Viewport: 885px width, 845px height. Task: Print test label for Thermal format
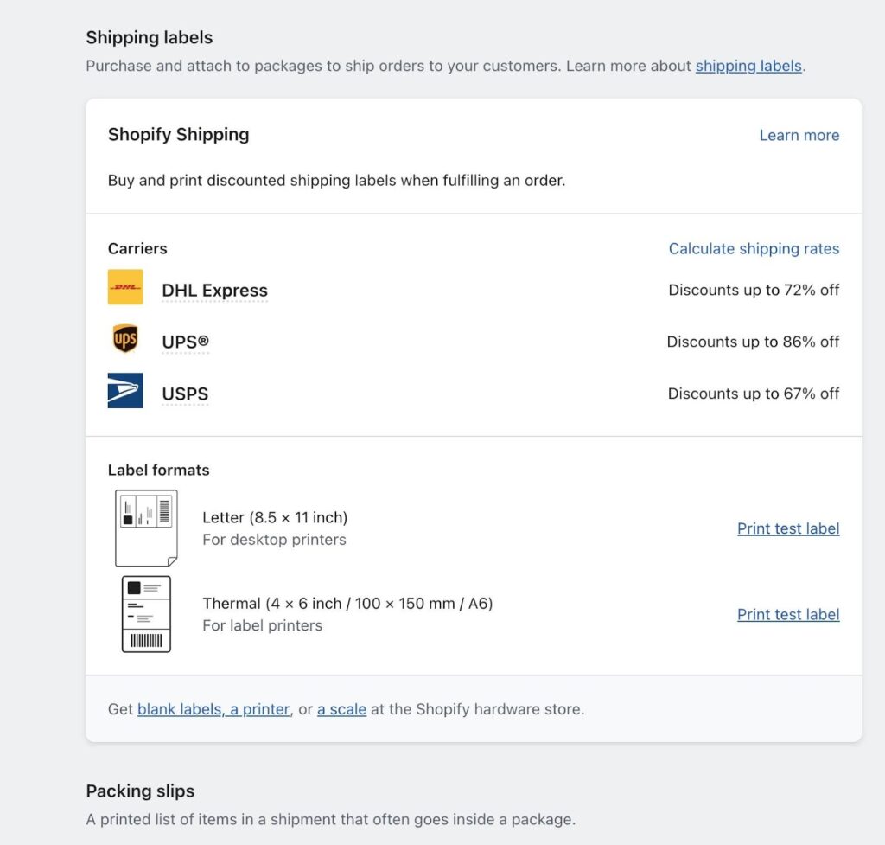click(x=788, y=615)
